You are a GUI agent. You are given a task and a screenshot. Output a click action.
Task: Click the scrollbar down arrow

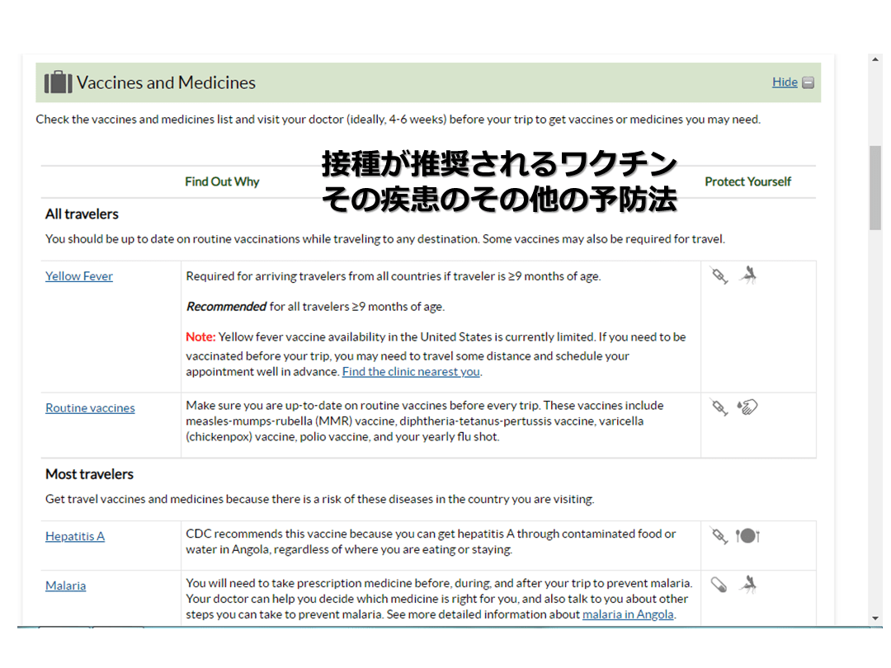pyautogui.click(x=875, y=618)
